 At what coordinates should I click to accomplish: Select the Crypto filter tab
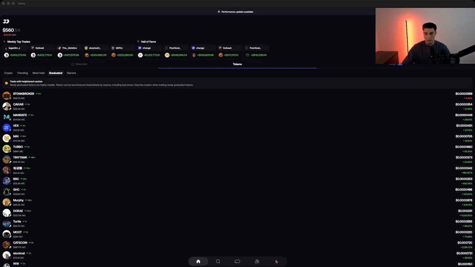click(x=8, y=73)
